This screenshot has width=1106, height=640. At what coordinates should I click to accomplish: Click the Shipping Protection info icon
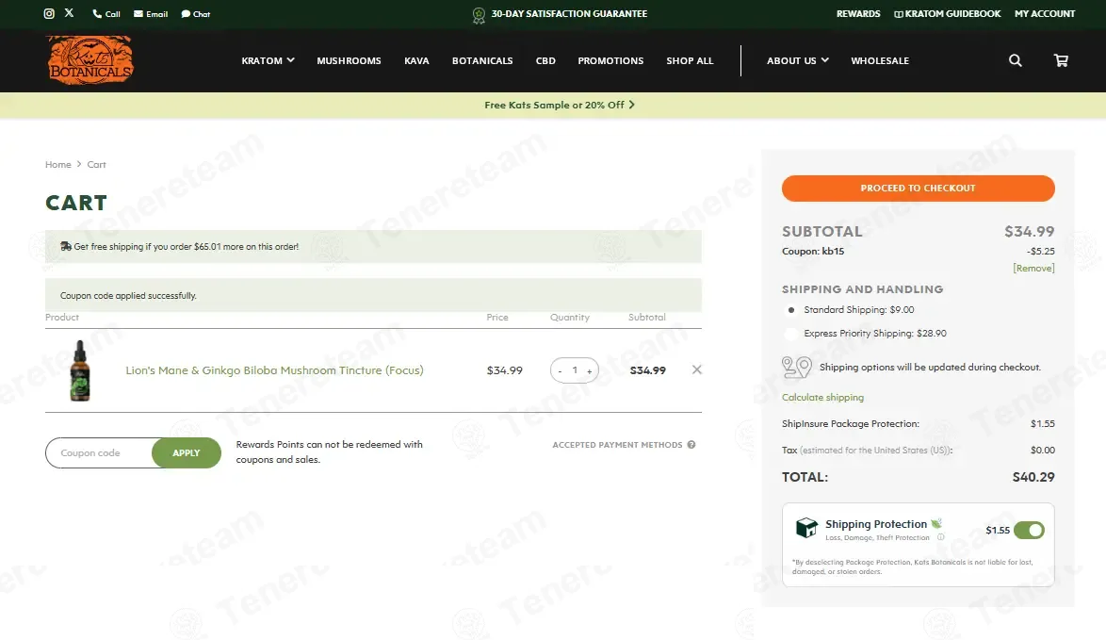940,537
